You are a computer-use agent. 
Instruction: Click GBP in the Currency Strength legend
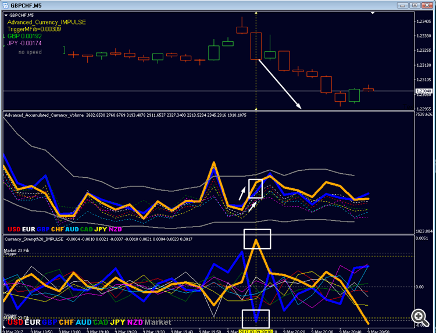50,323
